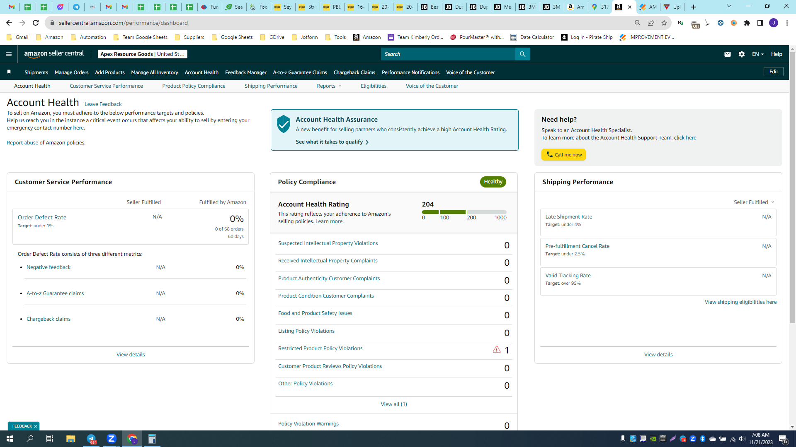Click the browser address bar
Viewport: 796px width, 447px height.
tap(340, 23)
